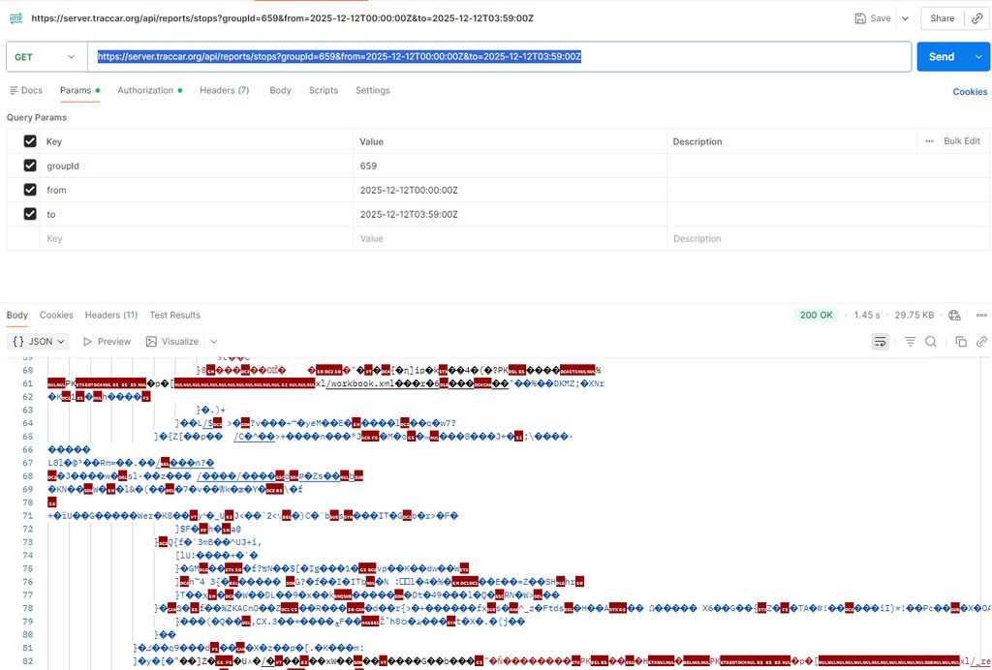The width and height of the screenshot is (992, 670).
Task: Open the response Headers (11) tab
Action: point(111,315)
